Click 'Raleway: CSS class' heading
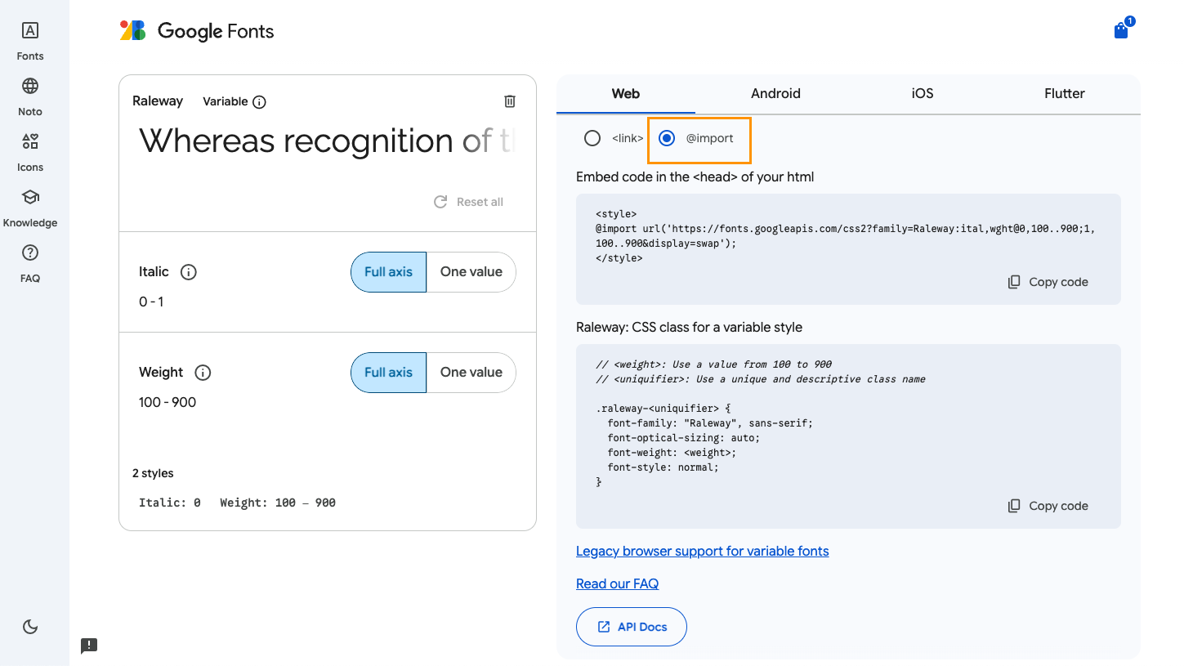 pyautogui.click(x=690, y=327)
